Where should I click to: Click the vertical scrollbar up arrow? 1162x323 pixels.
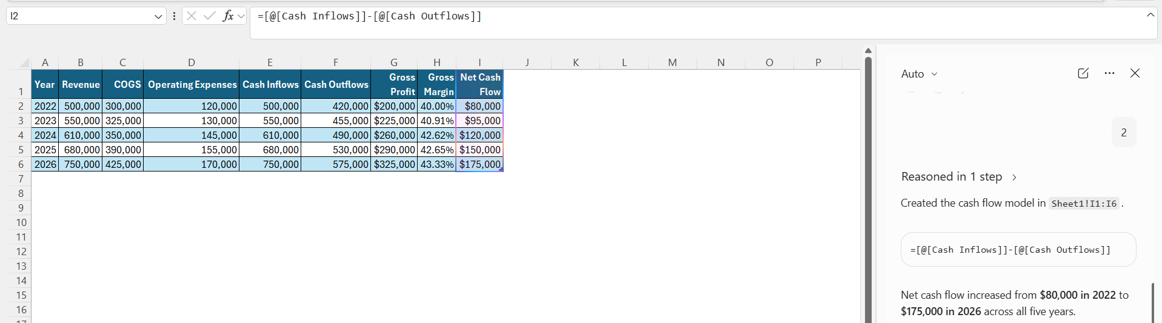point(868,51)
